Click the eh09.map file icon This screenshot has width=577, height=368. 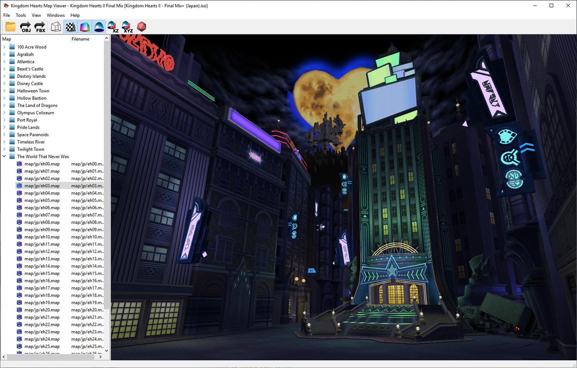click(19, 229)
